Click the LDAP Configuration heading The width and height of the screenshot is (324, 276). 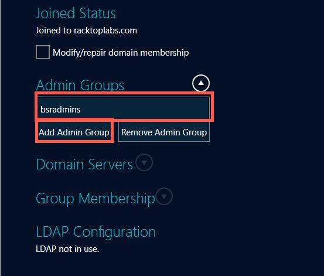(x=96, y=231)
